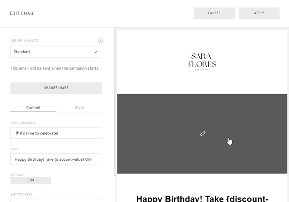The height and width of the screenshot is (202, 289).
Task: Click the preview title Happy Birthday text
Action: pos(202,199)
